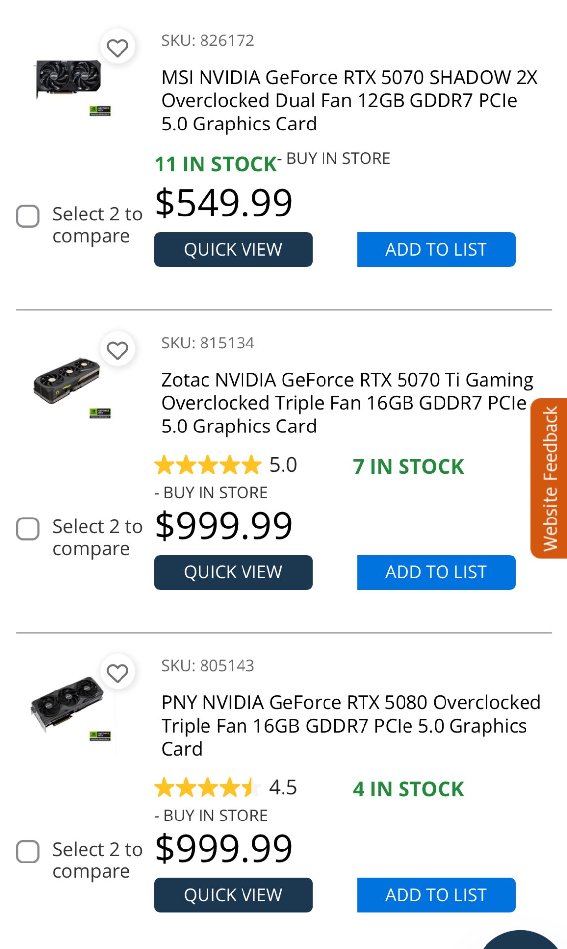
Task: Open the Website Feedback side tab
Action: pos(550,478)
